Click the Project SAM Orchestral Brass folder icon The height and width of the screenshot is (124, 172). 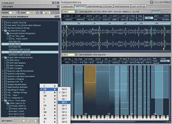(6, 58)
